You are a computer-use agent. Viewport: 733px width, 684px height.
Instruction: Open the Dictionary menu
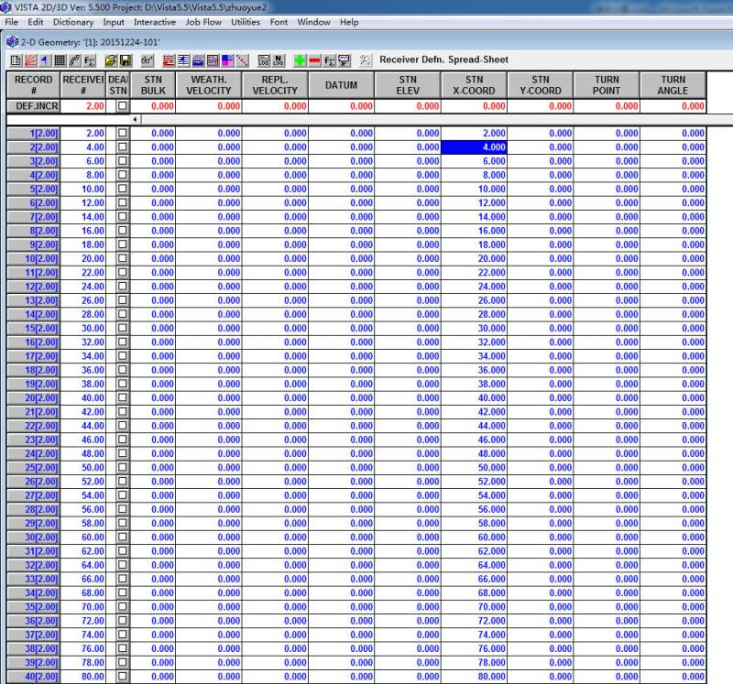click(x=73, y=21)
